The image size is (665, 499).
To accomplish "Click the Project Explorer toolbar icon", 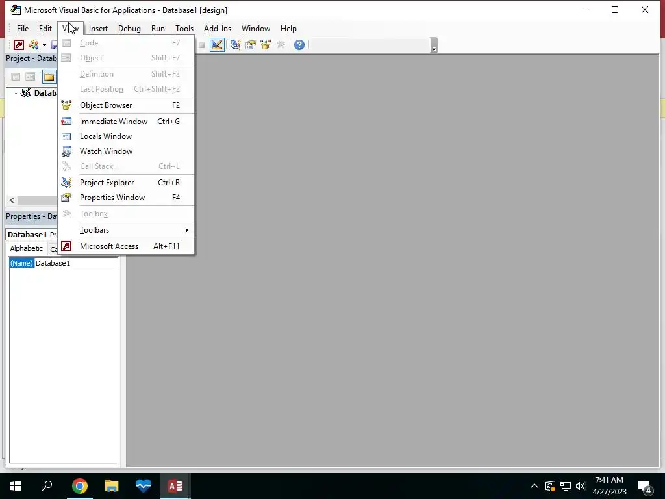I will point(235,45).
